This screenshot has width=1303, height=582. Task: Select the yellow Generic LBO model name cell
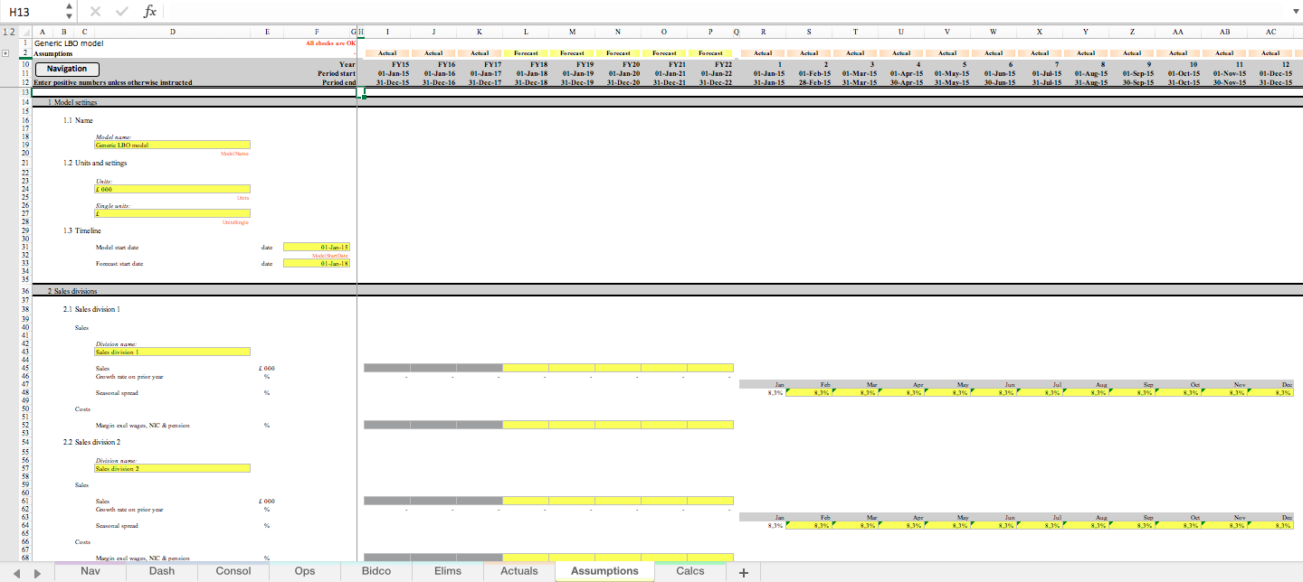click(172, 145)
